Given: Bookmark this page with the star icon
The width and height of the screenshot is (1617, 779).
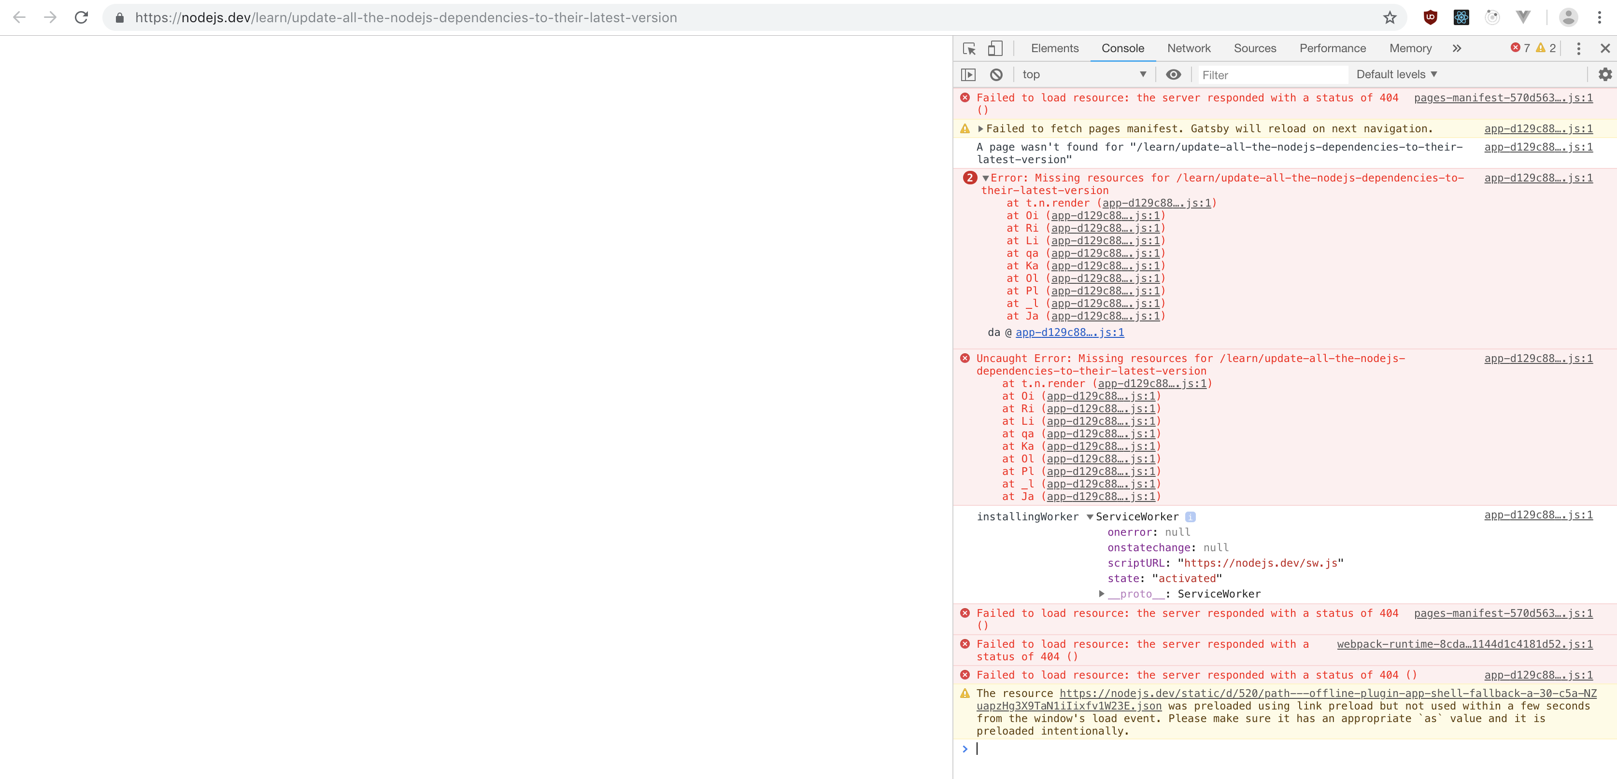Looking at the screenshot, I should [x=1390, y=17].
